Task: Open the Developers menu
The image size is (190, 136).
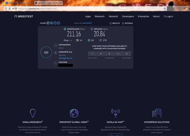Action: 128,16
